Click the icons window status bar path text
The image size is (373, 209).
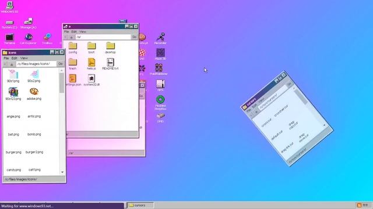(21, 179)
